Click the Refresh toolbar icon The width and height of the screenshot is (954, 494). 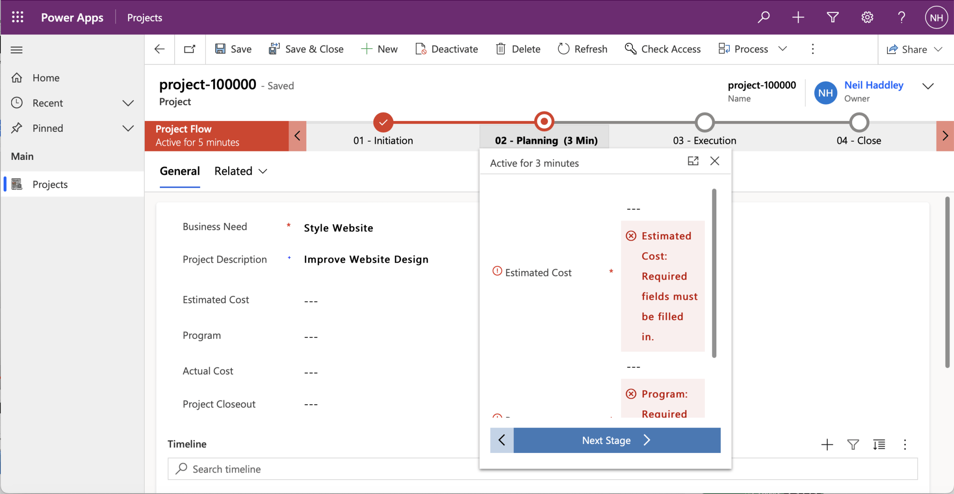pos(564,49)
